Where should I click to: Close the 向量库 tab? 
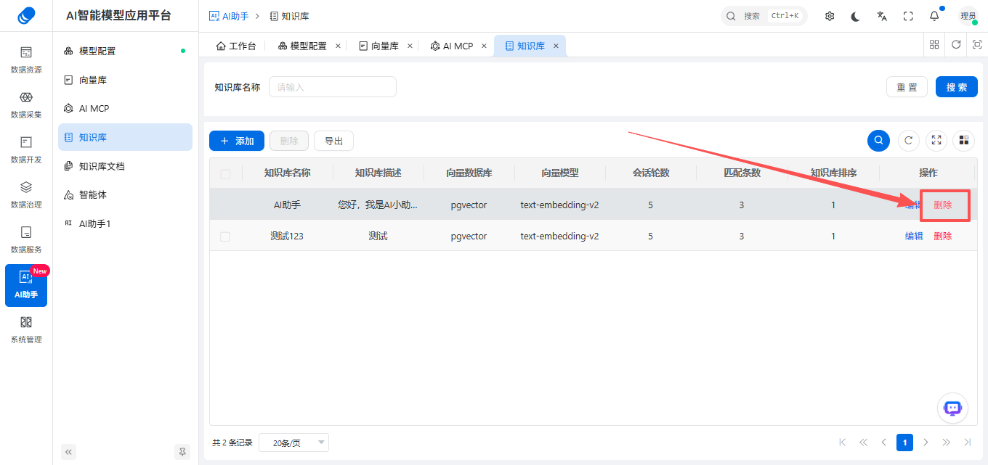[x=410, y=46]
